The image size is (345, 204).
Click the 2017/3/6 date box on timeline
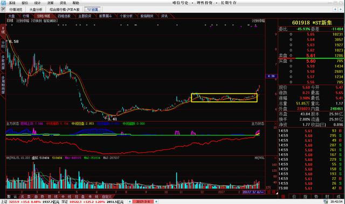[253, 192]
